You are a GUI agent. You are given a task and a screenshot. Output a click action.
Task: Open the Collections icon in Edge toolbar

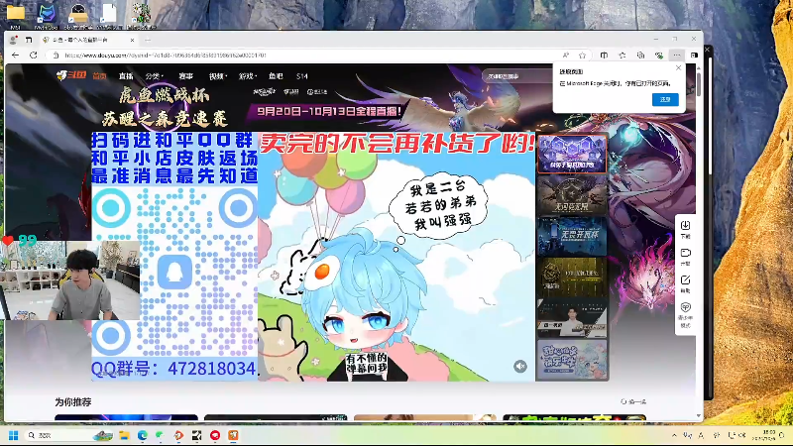pyautogui.click(x=640, y=56)
